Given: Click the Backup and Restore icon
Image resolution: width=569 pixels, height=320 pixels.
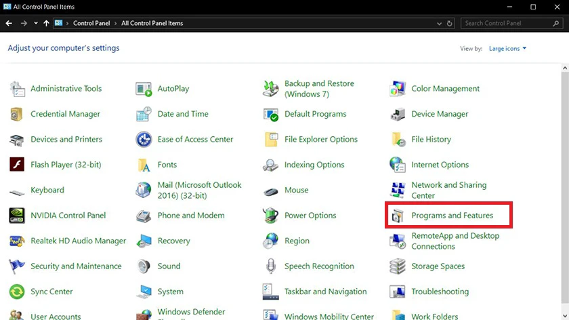Looking at the screenshot, I should coord(271,89).
